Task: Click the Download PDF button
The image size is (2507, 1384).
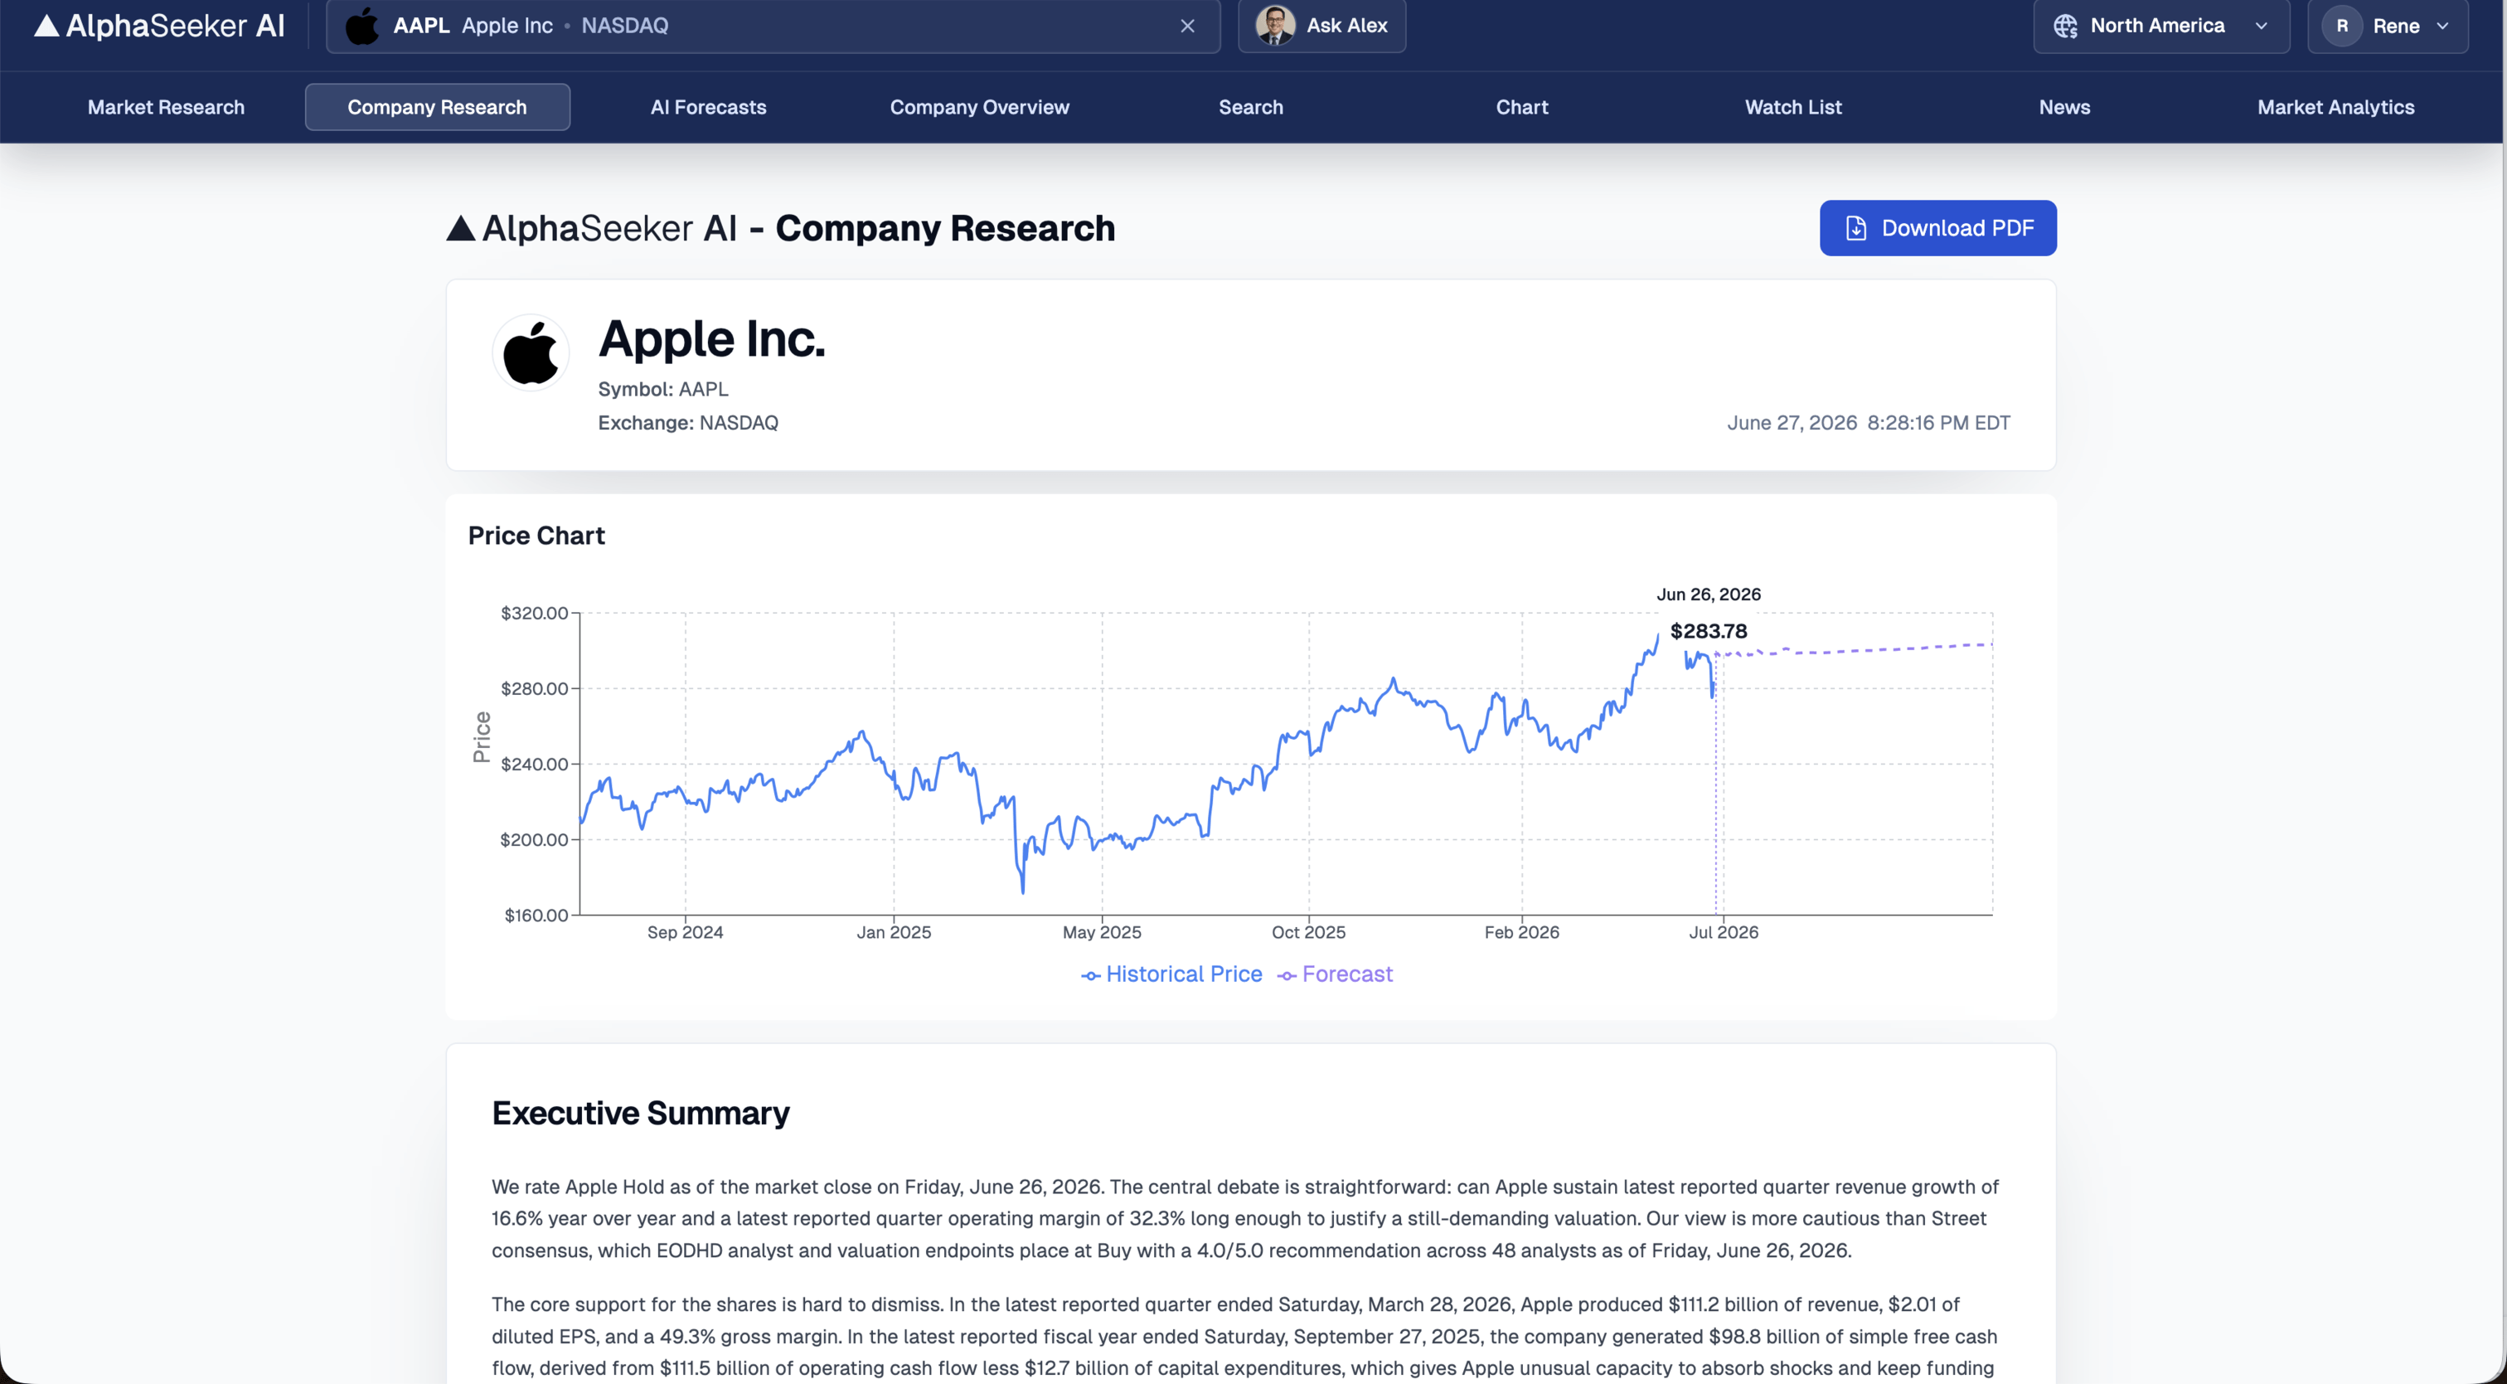Action: (1937, 228)
